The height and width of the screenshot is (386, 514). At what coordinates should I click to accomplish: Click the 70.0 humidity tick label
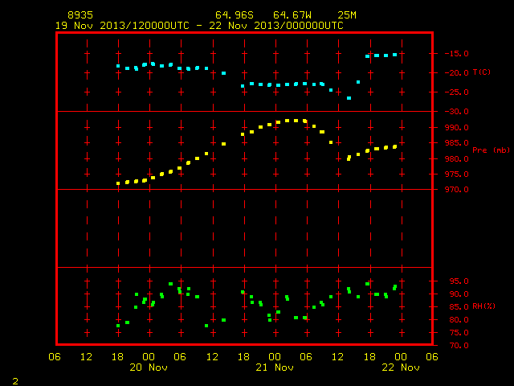(x=459, y=345)
